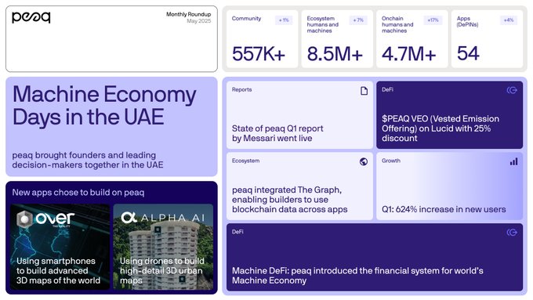Open the Alpha AI drones urban maps thumbnail
533x300 pixels.
163,247
